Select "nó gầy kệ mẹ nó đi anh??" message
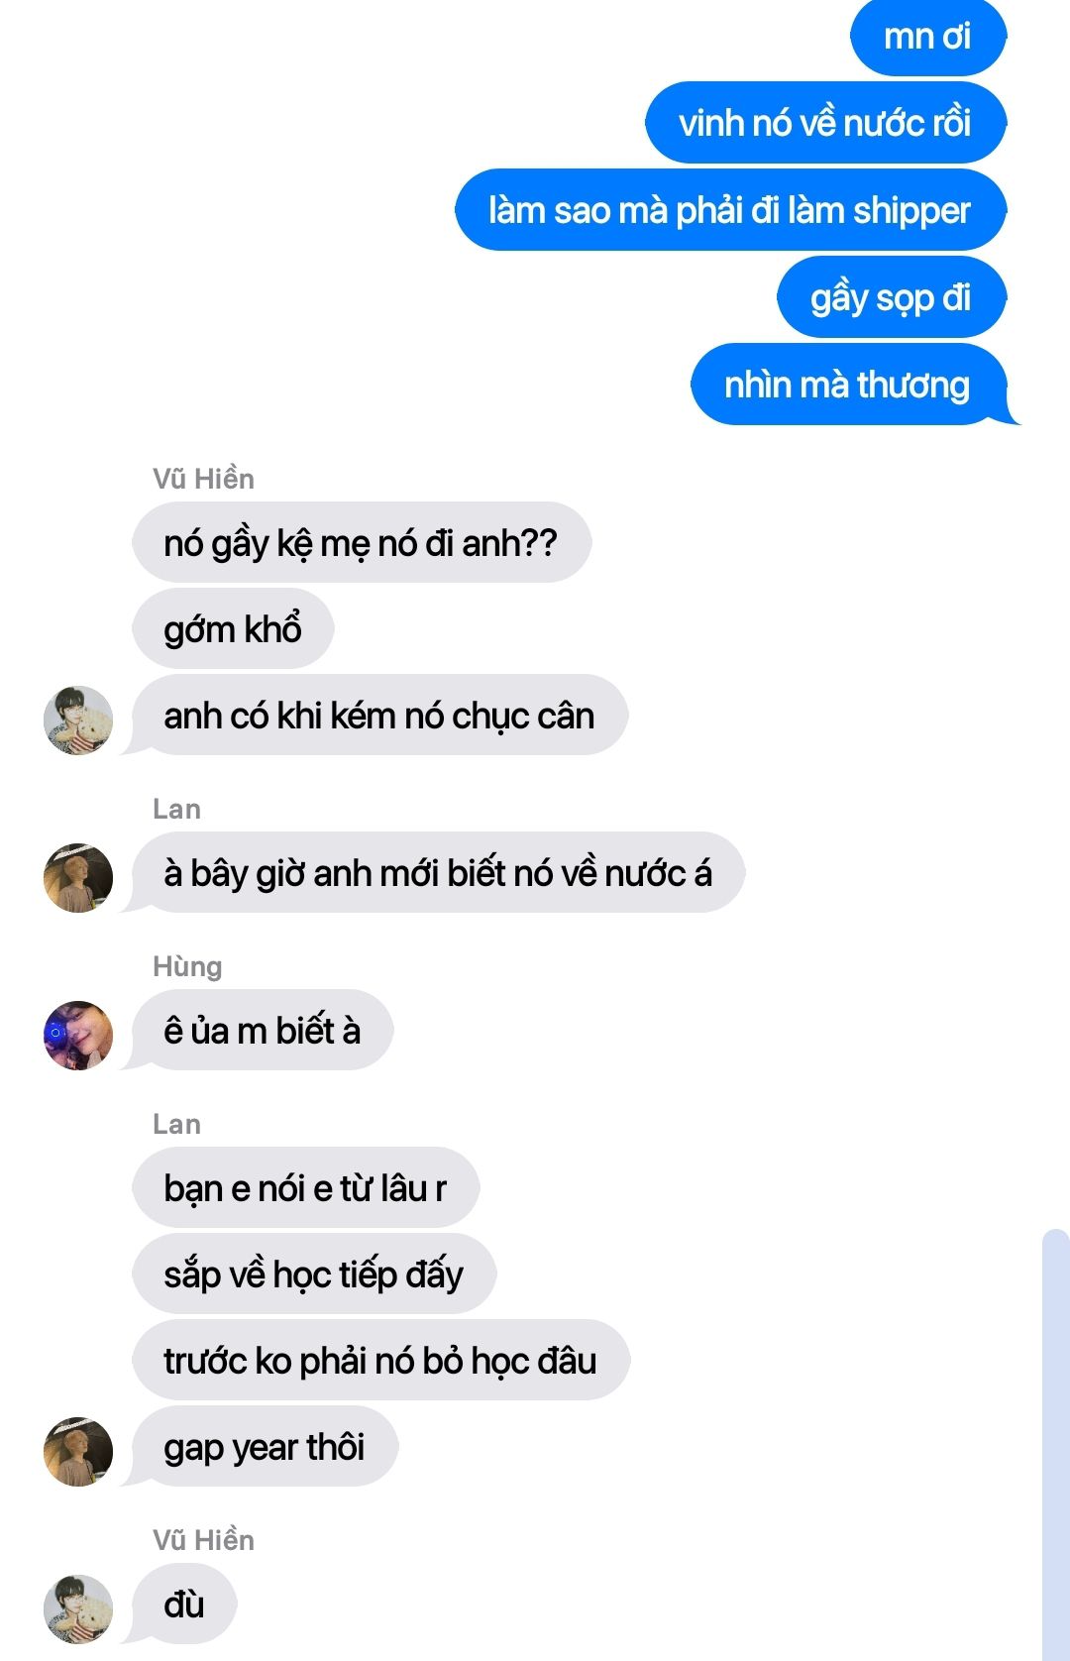 point(362,542)
